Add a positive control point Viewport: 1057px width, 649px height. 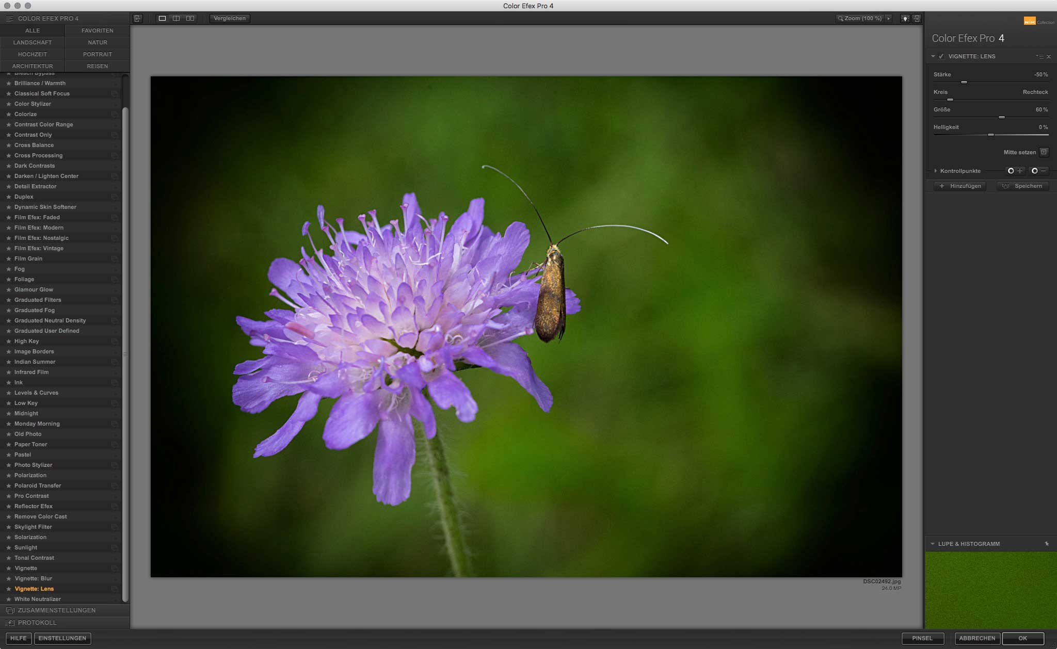(1015, 171)
